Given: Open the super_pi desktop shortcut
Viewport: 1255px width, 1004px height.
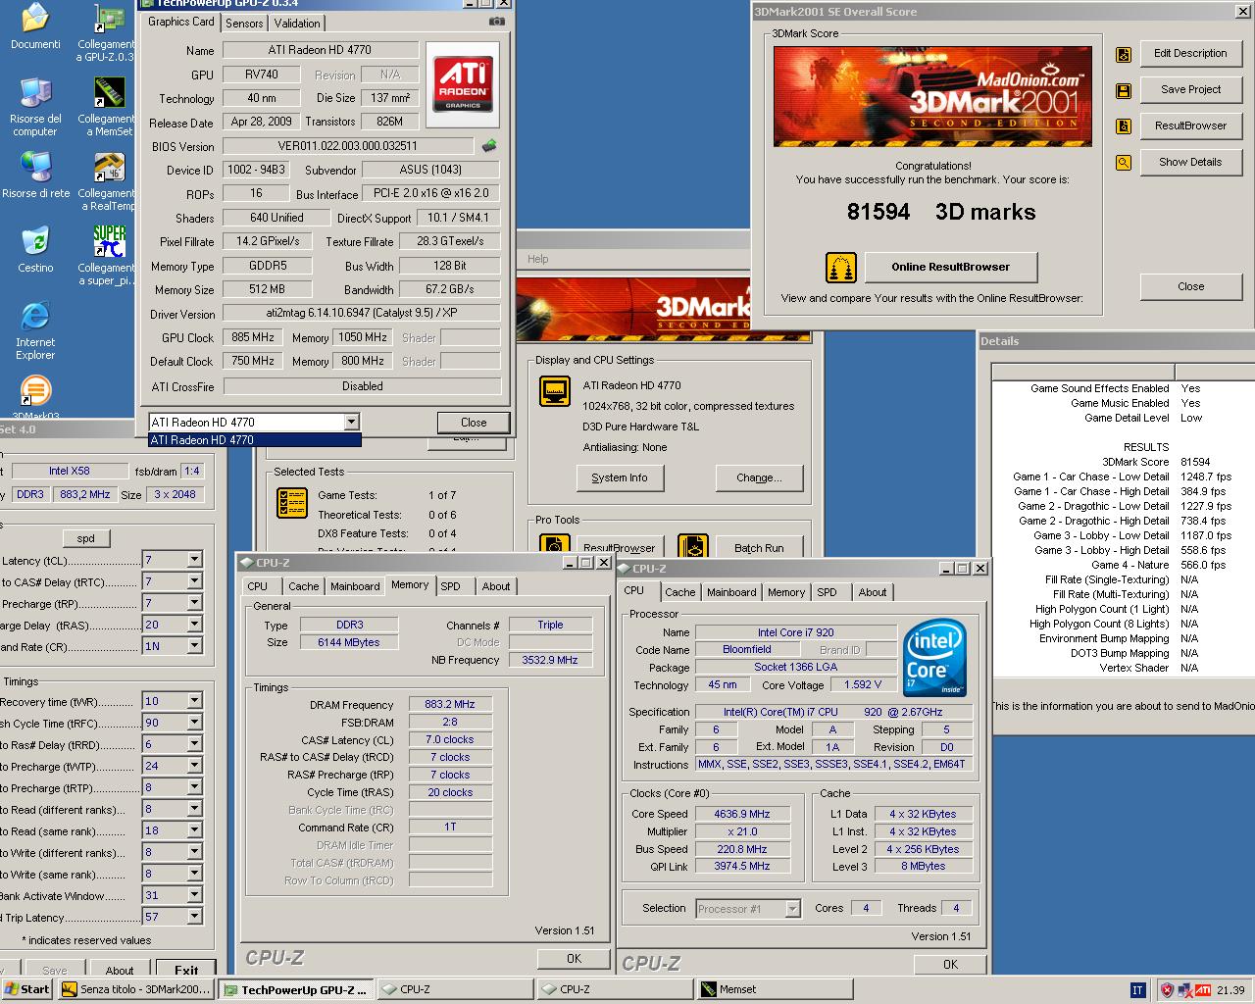Looking at the screenshot, I should coord(108,257).
